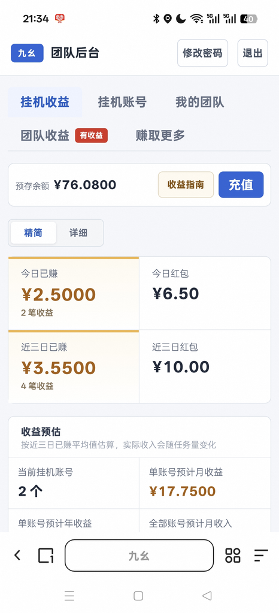This screenshot has height=613, width=279.
Task: Open the browser tabs counter icon
Action: tap(46, 555)
